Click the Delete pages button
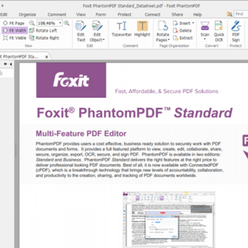This screenshot has height=248, width=248. point(182,30)
